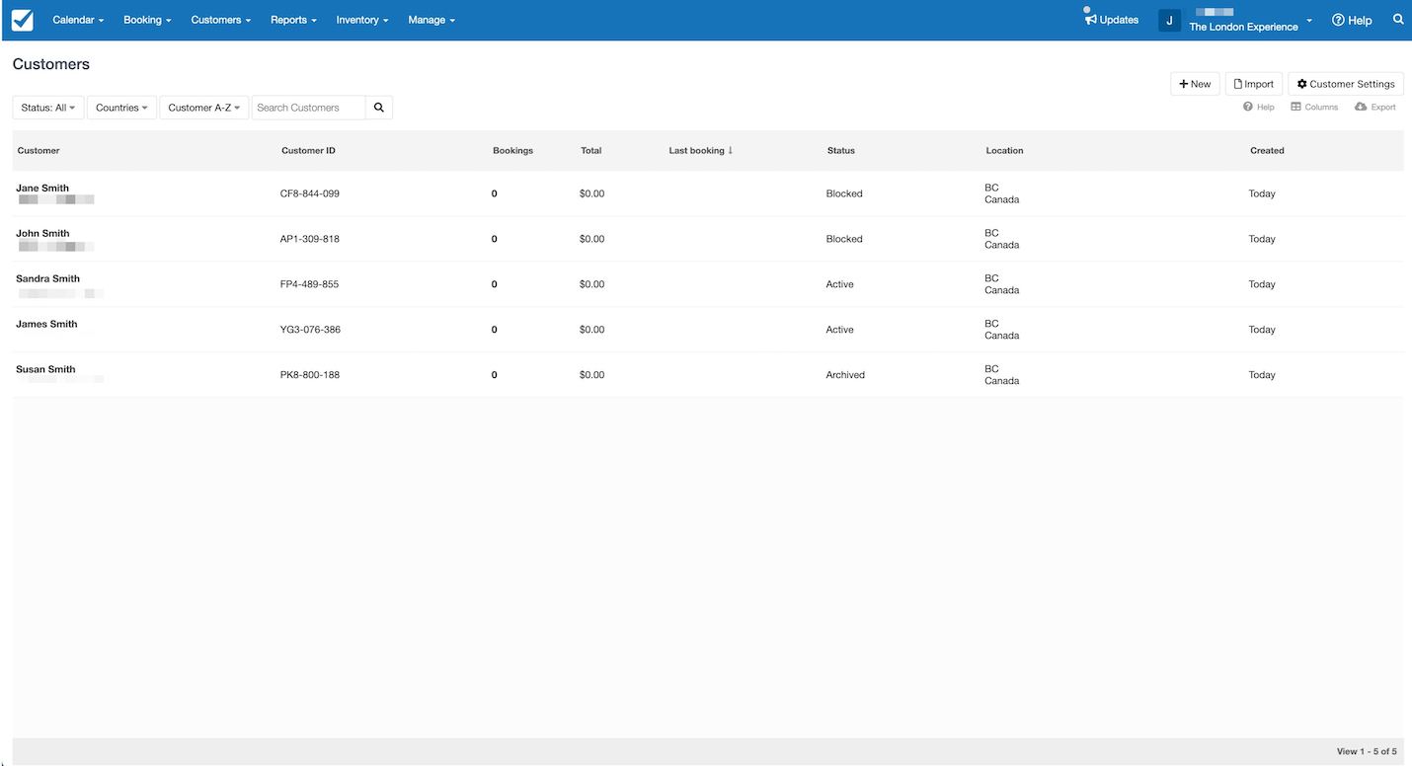
Task: Click the Total column header
Action: (590, 151)
